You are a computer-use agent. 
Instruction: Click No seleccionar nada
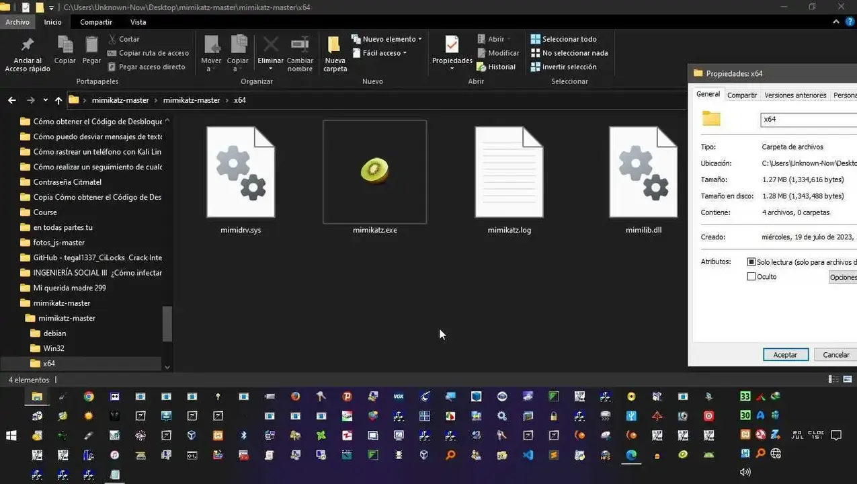(x=569, y=53)
